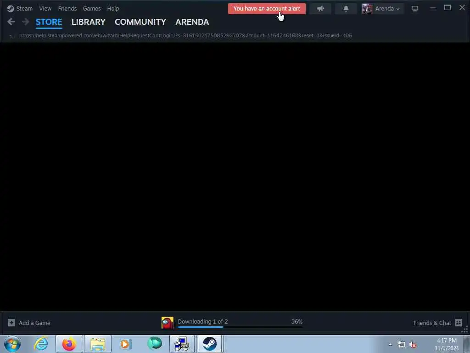The width and height of the screenshot is (470, 353).
Task: Open the Games menu
Action: tap(92, 8)
